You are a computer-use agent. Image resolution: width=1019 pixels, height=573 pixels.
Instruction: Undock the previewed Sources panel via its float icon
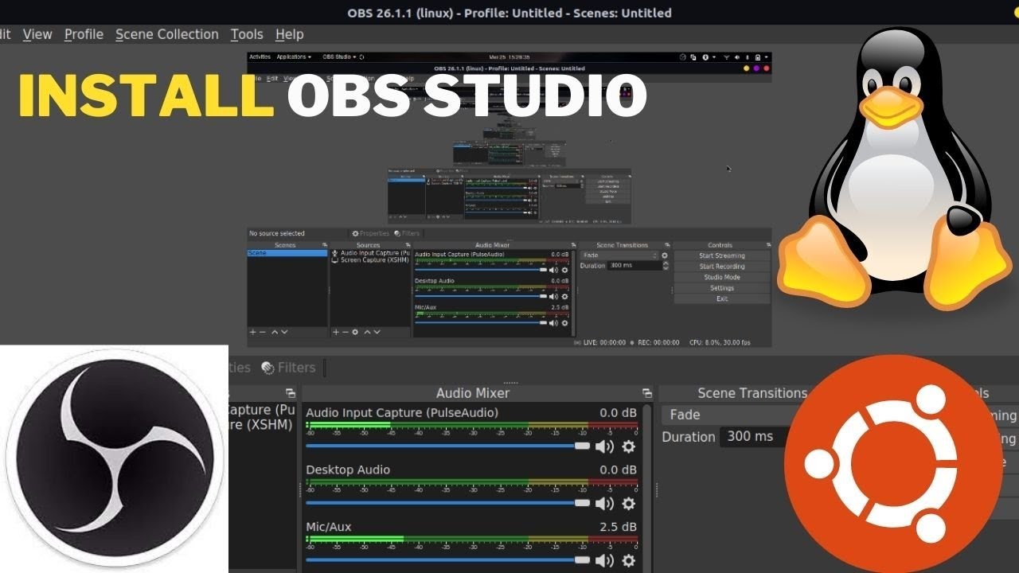[x=408, y=245]
